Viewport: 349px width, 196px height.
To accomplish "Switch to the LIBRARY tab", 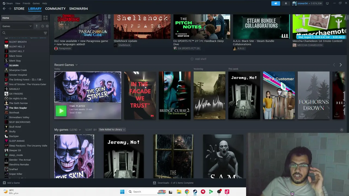I will [x=35, y=9].
